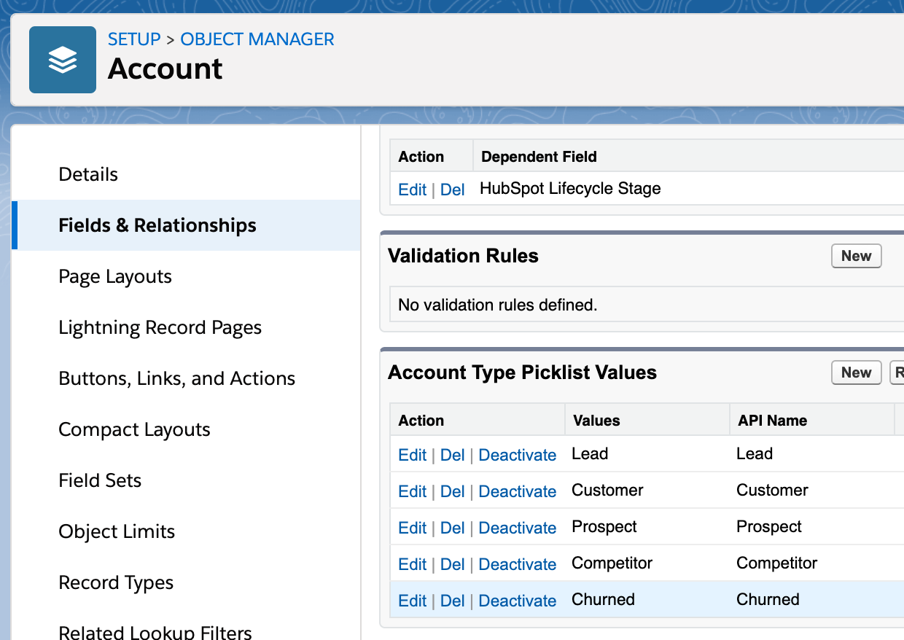Open Related Lookup Filters in sidebar
Image resolution: width=904 pixels, height=640 pixels.
155,631
